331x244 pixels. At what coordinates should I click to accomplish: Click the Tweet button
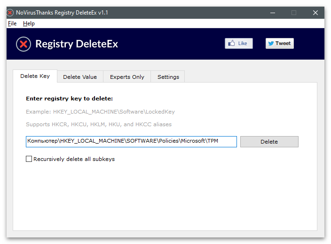(279, 44)
